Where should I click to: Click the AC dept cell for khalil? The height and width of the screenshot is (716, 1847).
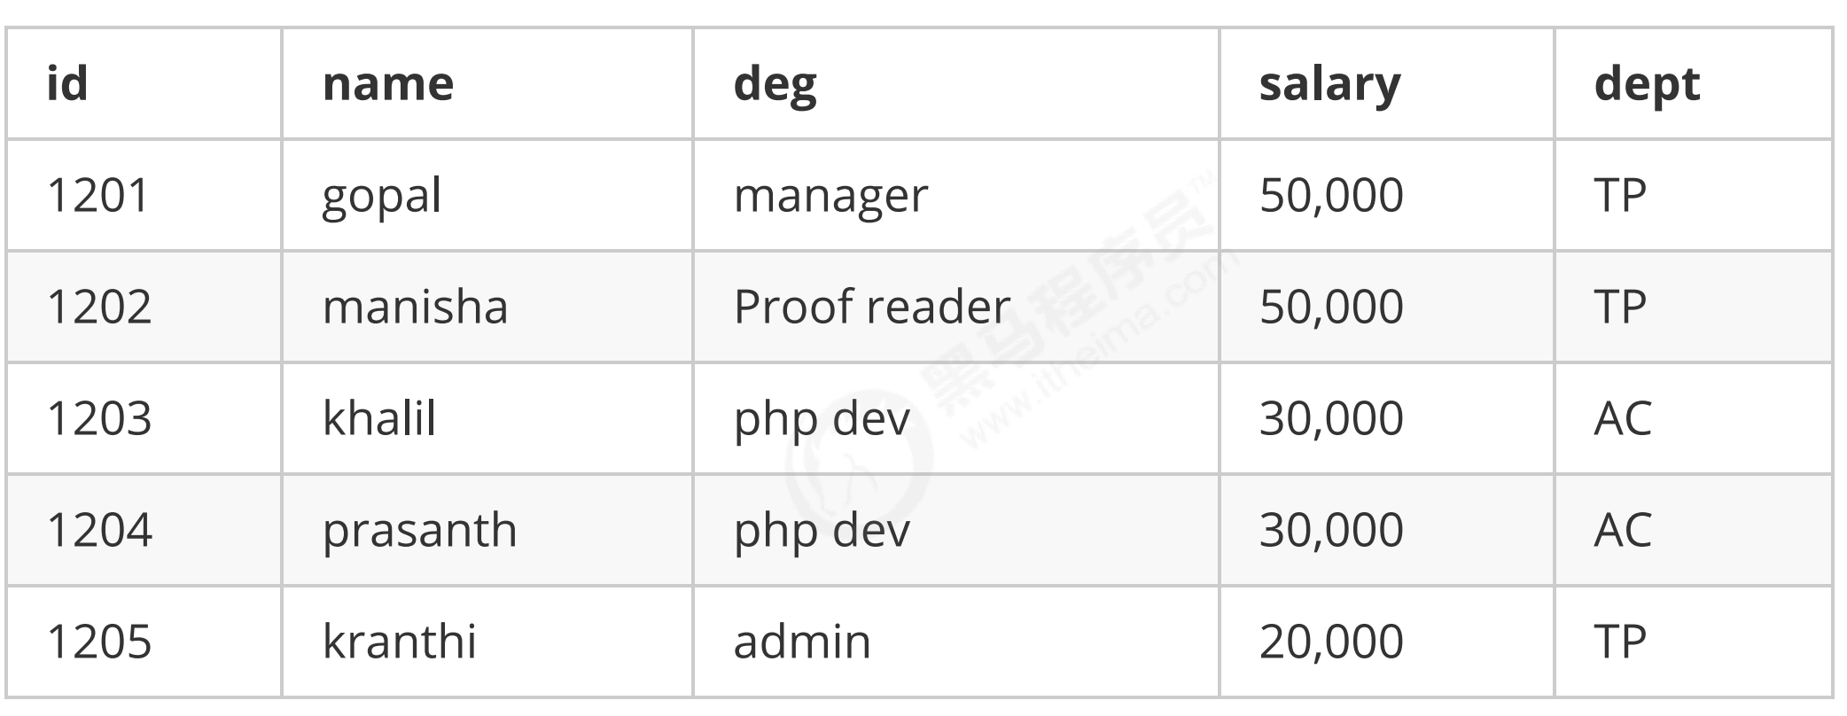[x=1693, y=418]
